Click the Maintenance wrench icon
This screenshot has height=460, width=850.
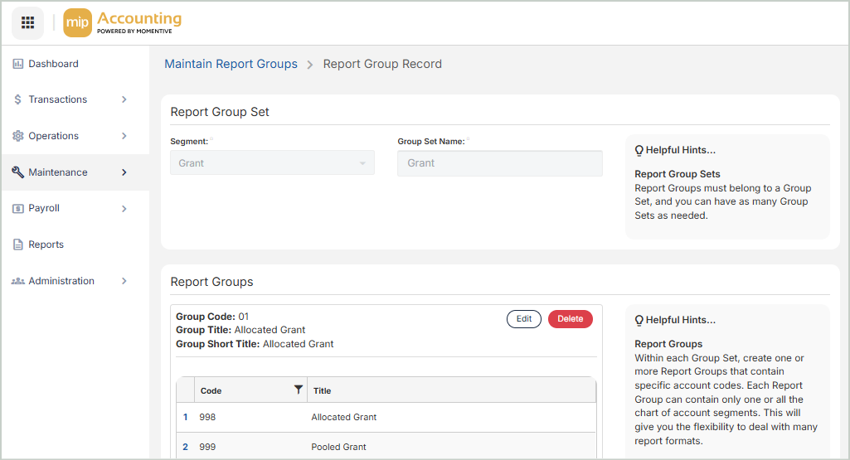click(x=18, y=172)
